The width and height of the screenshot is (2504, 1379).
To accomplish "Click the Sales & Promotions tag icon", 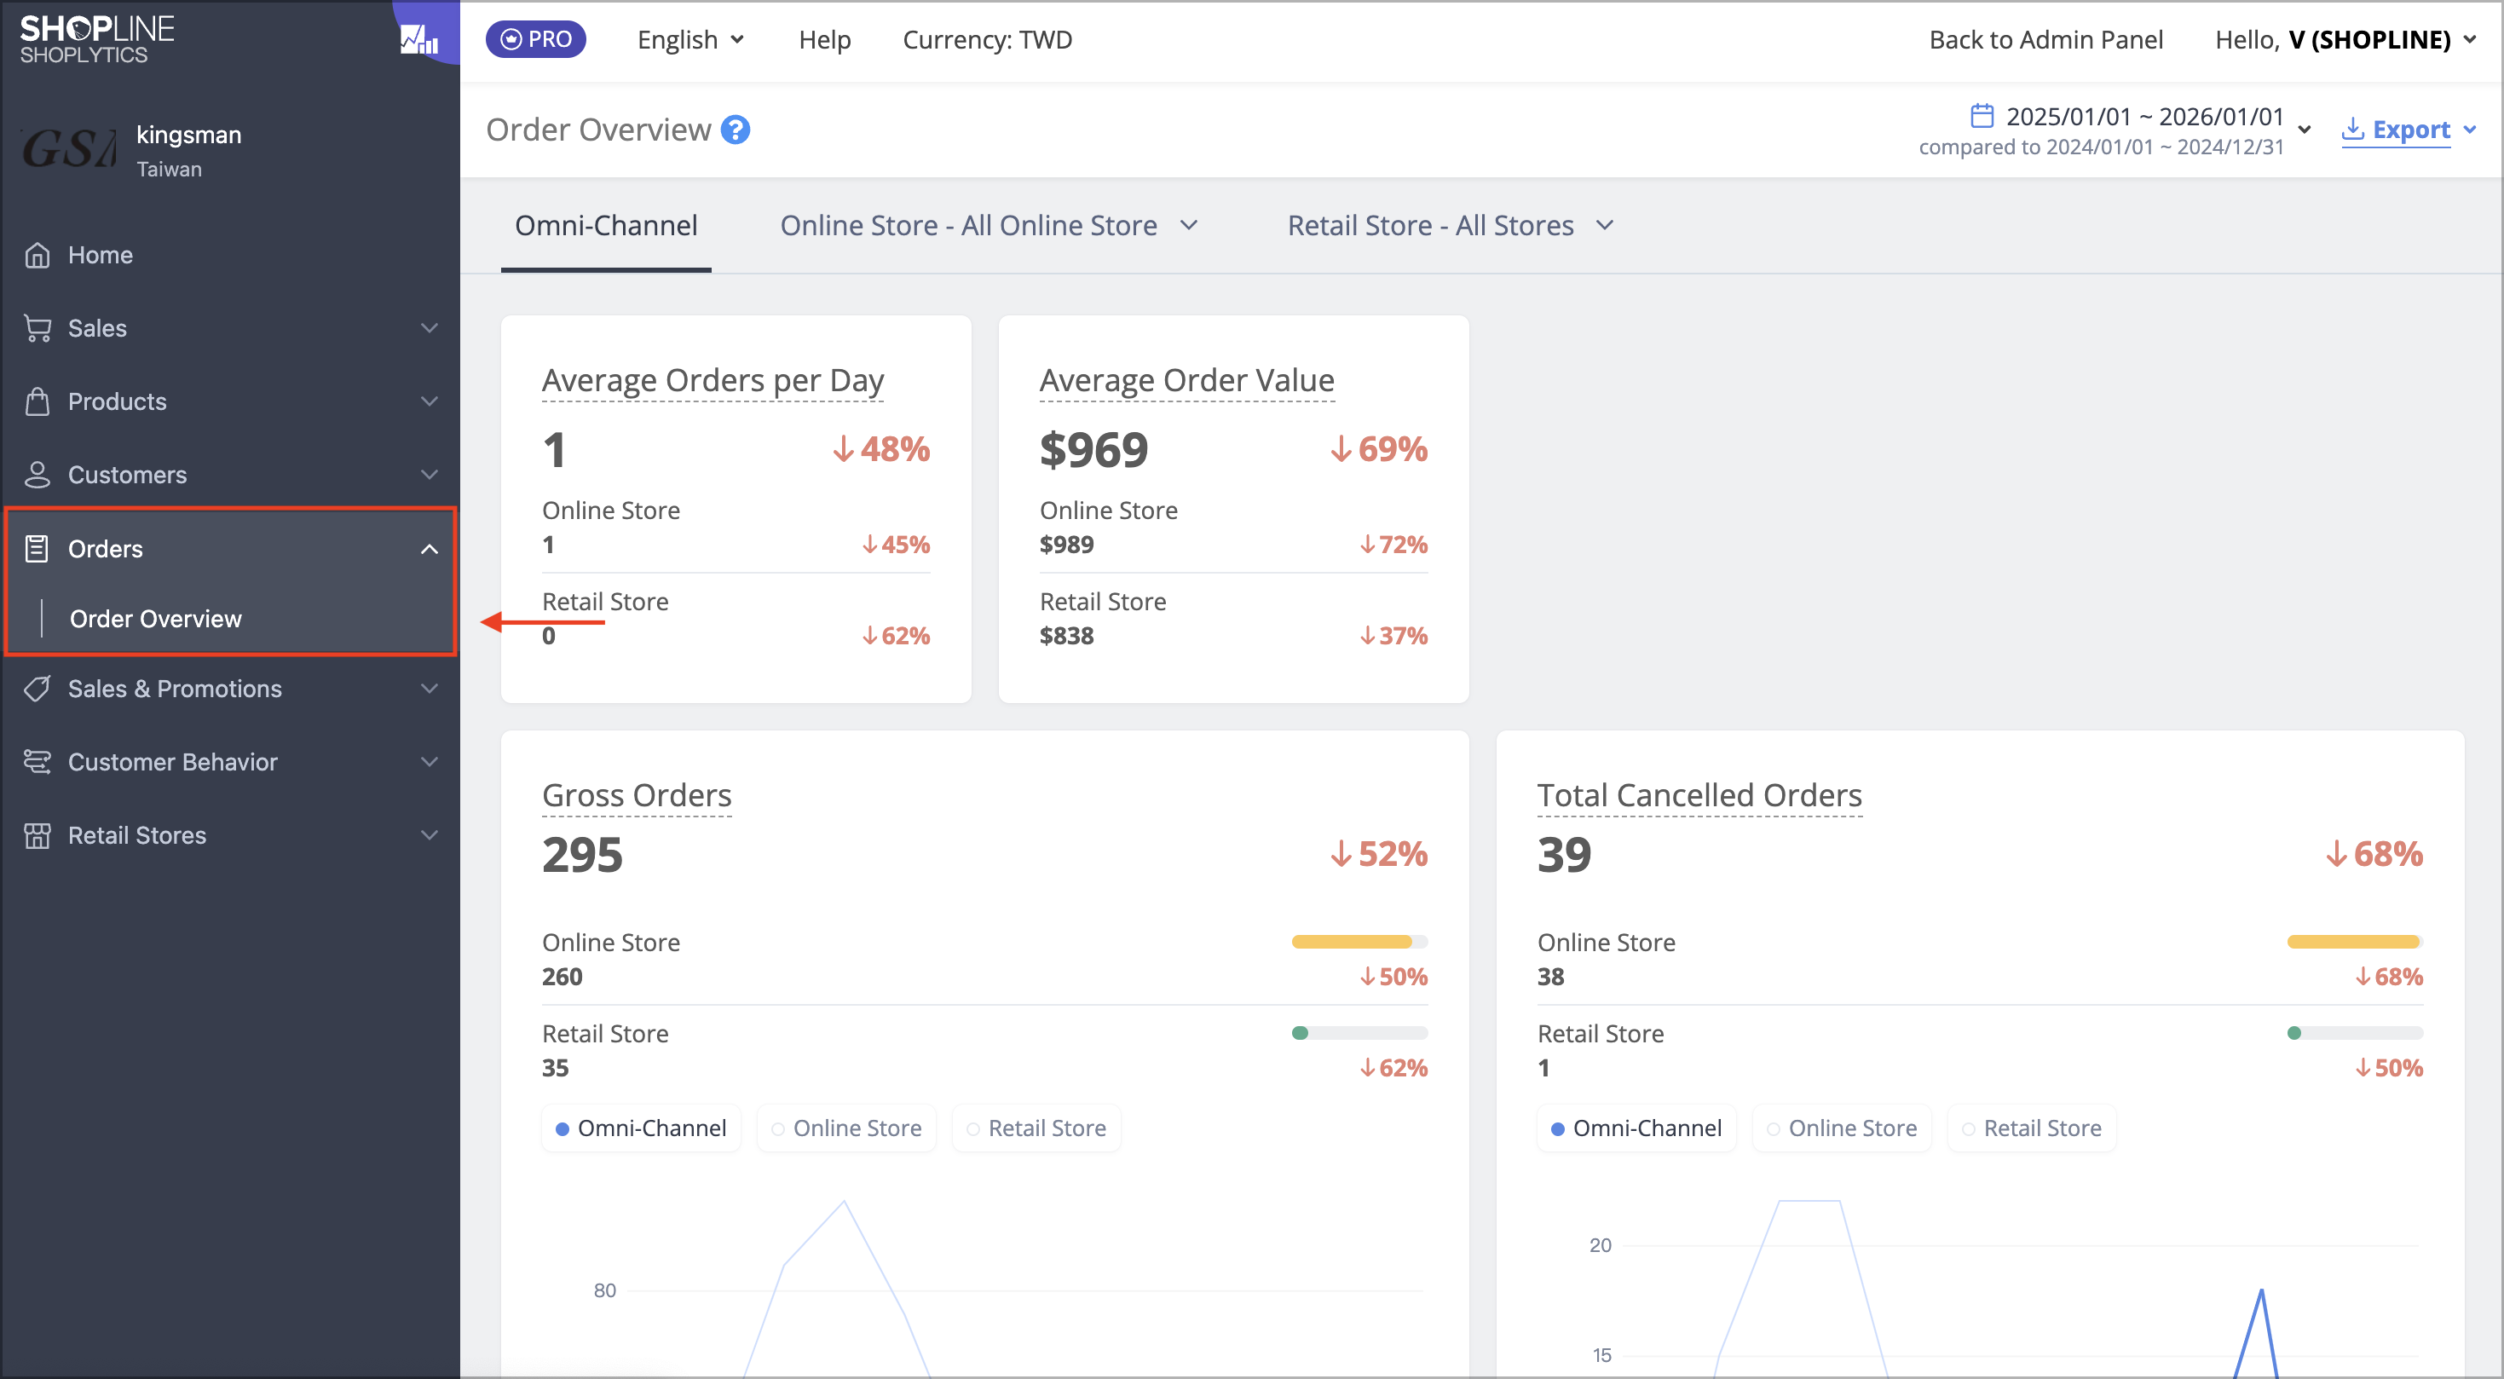I will 37,689.
